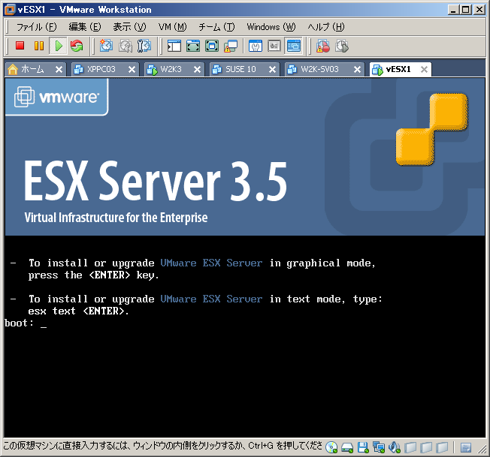
Task: Toggle the sidebar view icon
Action: [174, 47]
